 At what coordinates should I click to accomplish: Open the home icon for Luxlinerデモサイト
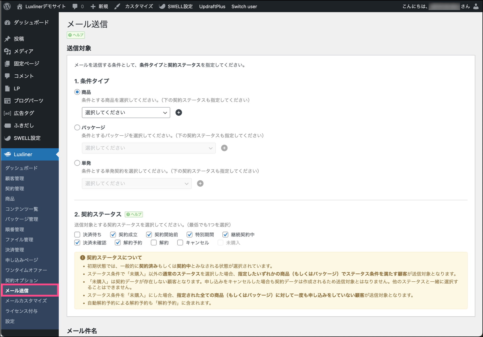[x=20, y=6]
